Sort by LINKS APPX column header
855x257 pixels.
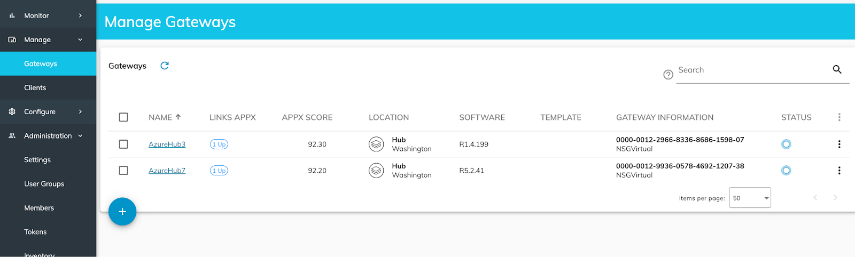click(x=232, y=117)
